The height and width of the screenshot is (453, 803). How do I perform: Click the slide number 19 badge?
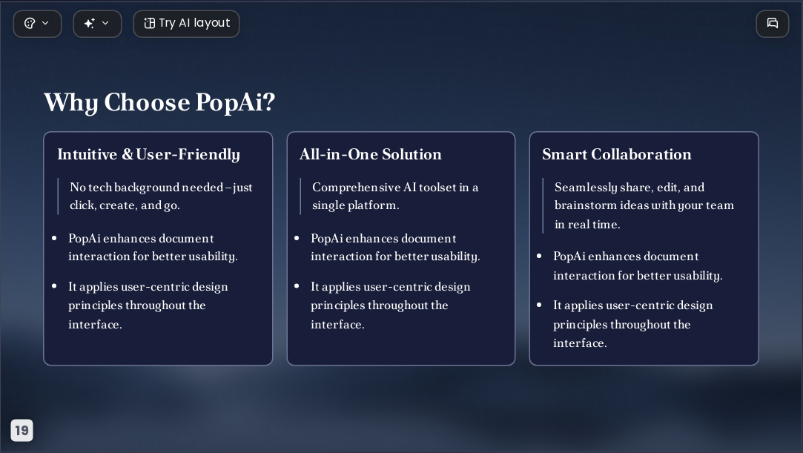point(22,430)
